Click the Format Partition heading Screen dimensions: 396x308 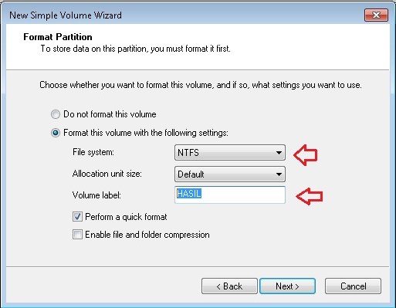[58, 37]
